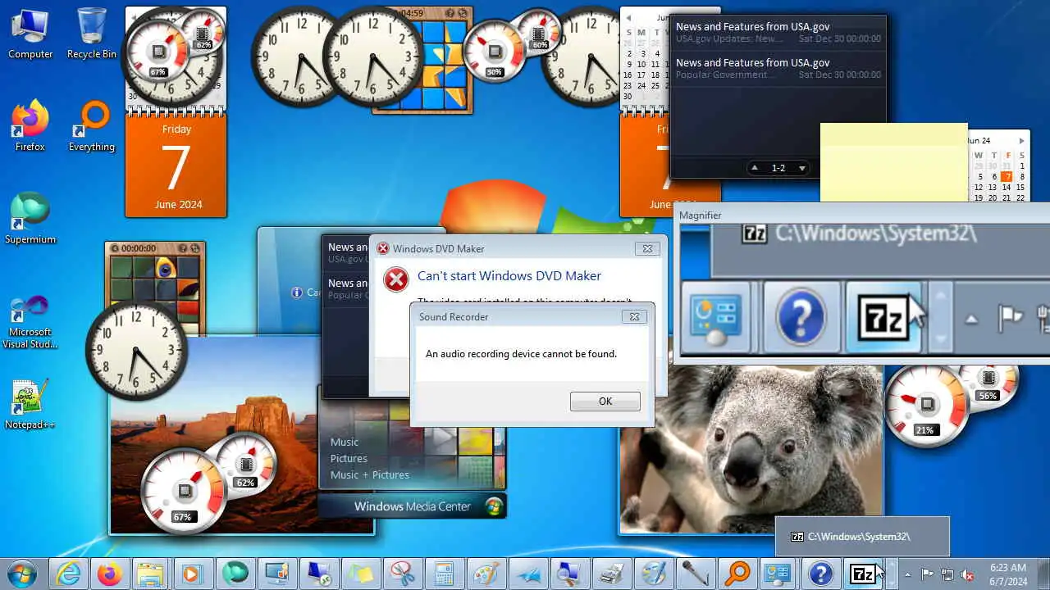Open Paint palette taskbar icon
Viewport: 1050px width, 590px height.
coord(486,574)
